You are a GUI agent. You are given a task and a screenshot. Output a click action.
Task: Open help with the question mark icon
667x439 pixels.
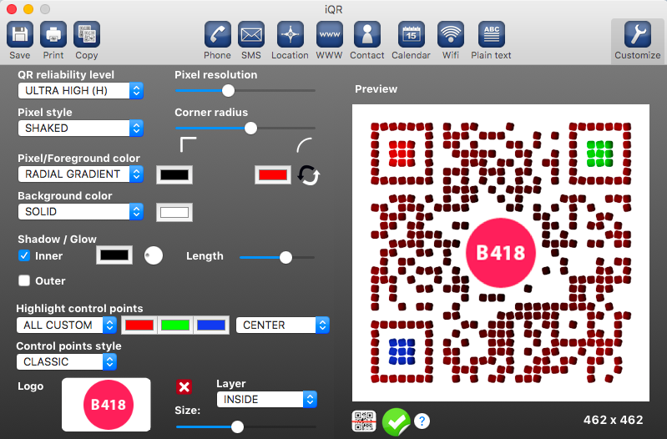tap(422, 421)
